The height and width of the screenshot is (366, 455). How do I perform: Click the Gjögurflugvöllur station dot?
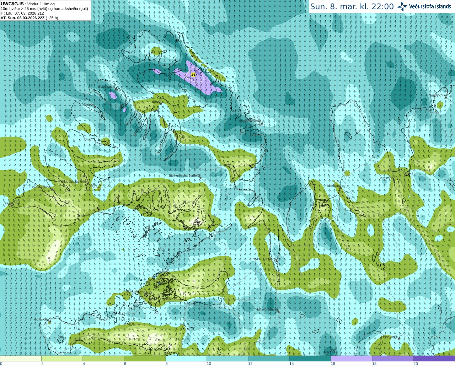coord(262,124)
